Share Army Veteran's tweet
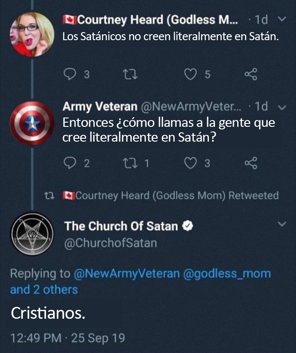This screenshot has height=353, width=296. tap(251, 163)
